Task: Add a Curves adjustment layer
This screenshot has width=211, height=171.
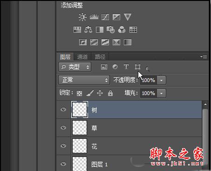Action: pyautogui.click(x=105, y=17)
